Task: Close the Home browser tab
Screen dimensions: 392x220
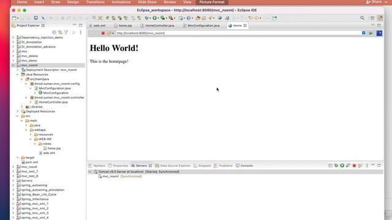Action: [245, 26]
